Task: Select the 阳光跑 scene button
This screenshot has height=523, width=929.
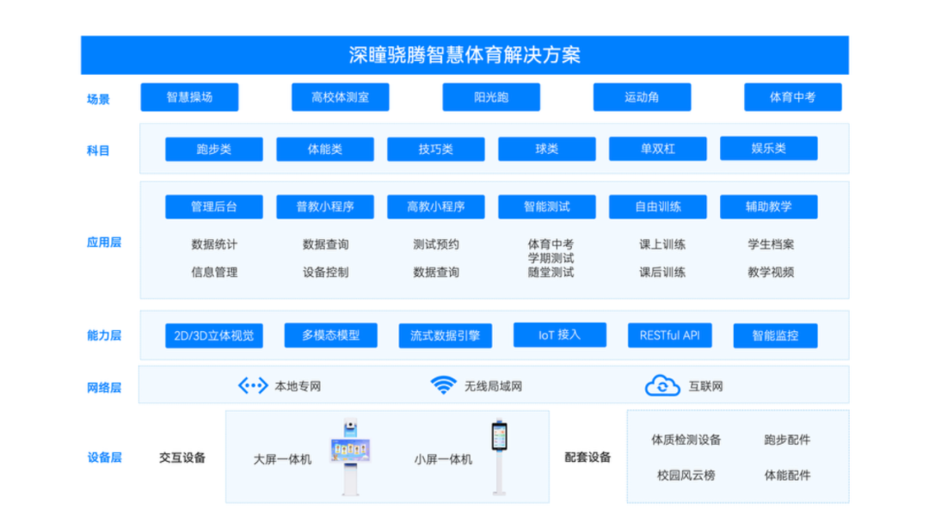Action: [491, 97]
